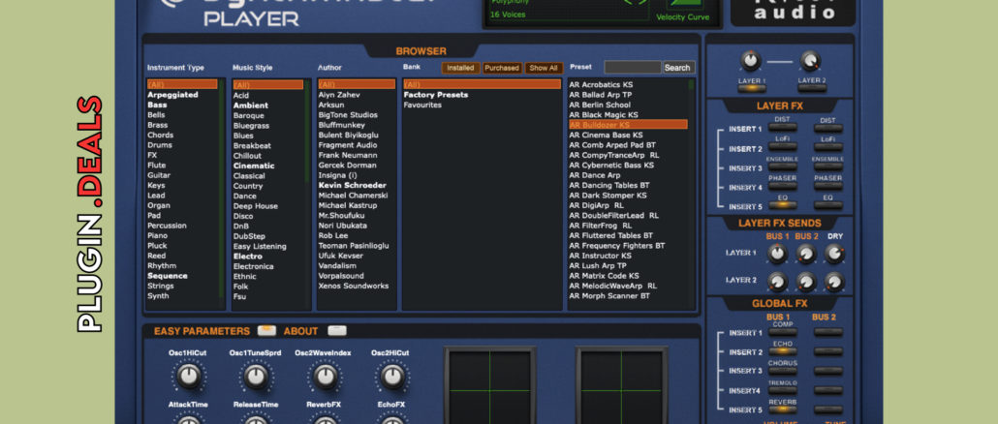Screen dimensions: 998x424
Task: Select author Xenos Soundworks
Action: tap(354, 287)
